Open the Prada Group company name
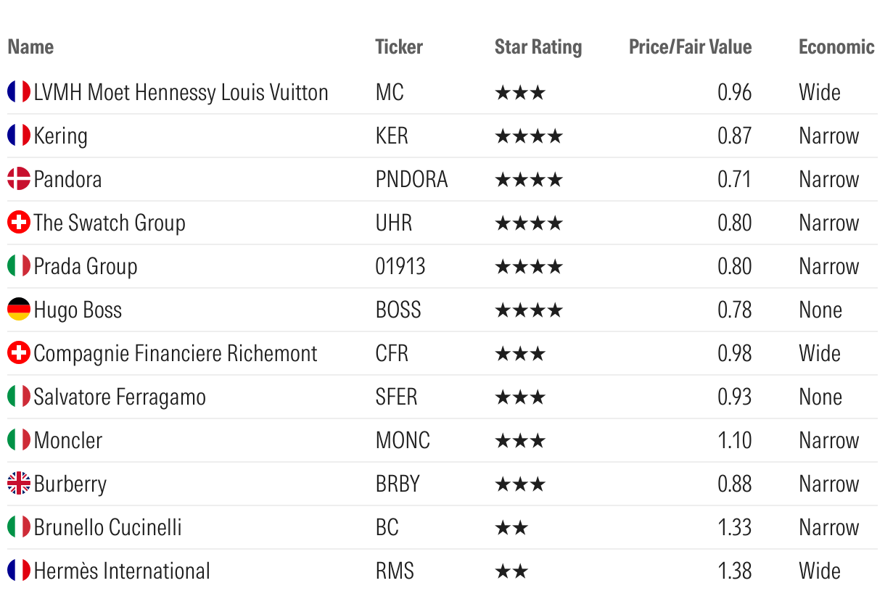This screenshot has height=599, width=885. click(86, 267)
